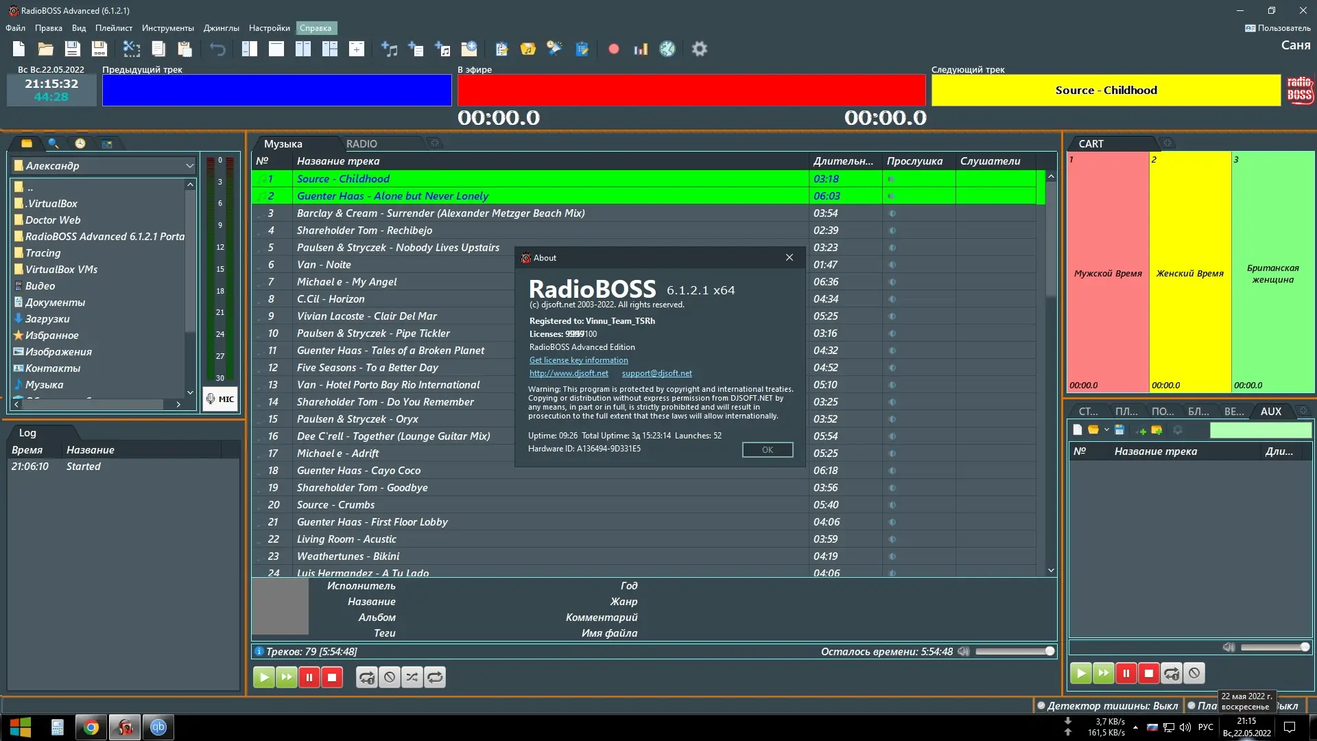Image resolution: width=1317 pixels, height=741 pixels.
Task: Click the statistics bar chart icon
Action: click(641, 49)
